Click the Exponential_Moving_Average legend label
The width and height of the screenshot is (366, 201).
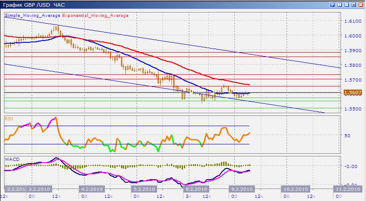95,16
